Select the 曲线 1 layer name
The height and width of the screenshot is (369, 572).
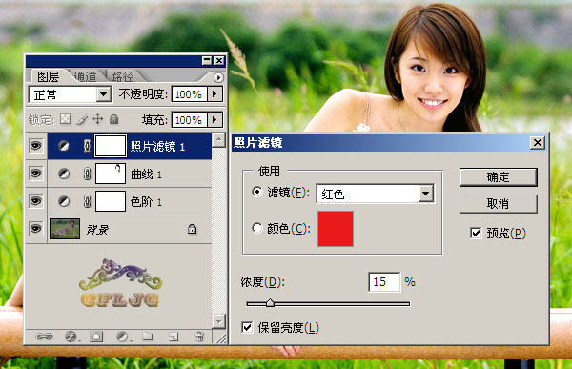coord(146,174)
